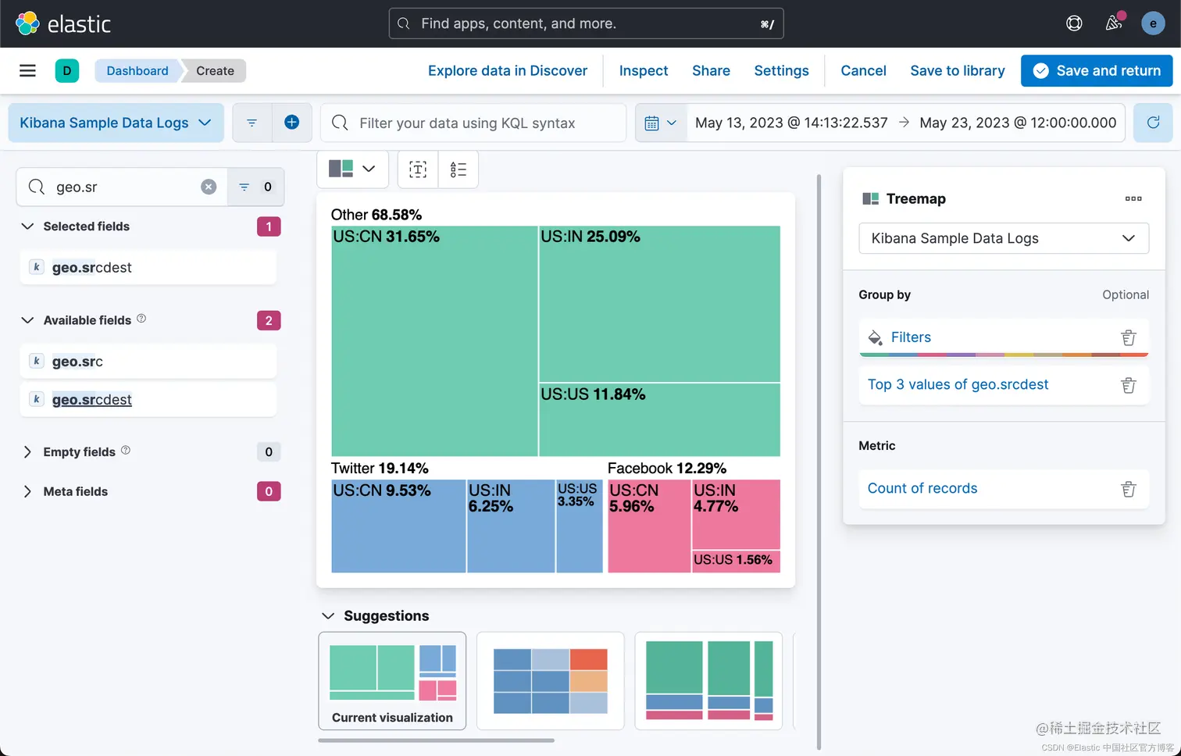Edit the Count of records metric
This screenshot has width=1181, height=756.
922,488
